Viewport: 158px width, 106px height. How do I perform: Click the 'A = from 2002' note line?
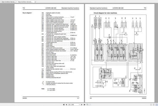coord(51,89)
